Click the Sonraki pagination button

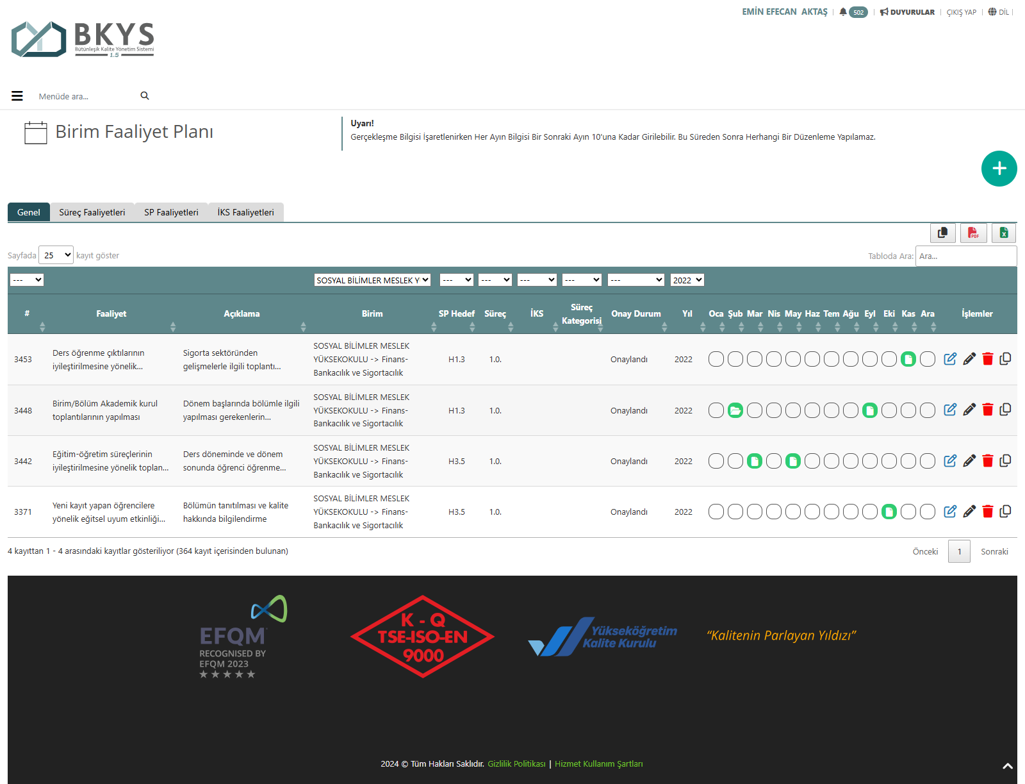coord(994,551)
